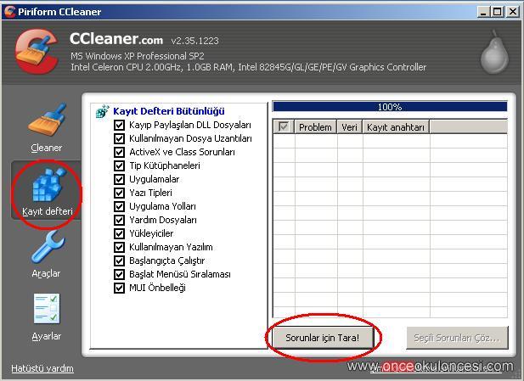Toggle Tip Kütüphaneleri checkbox
The image size is (524, 381).
tap(119, 165)
